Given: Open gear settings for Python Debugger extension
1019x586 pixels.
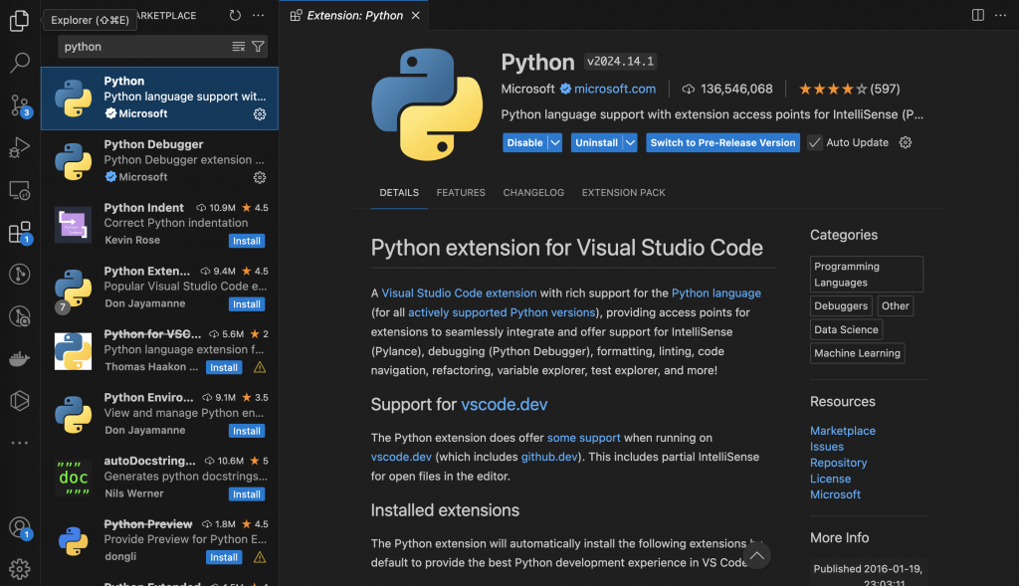Looking at the screenshot, I should click(260, 177).
